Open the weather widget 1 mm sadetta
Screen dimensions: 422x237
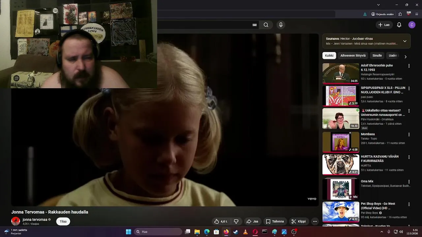click(16, 232)
